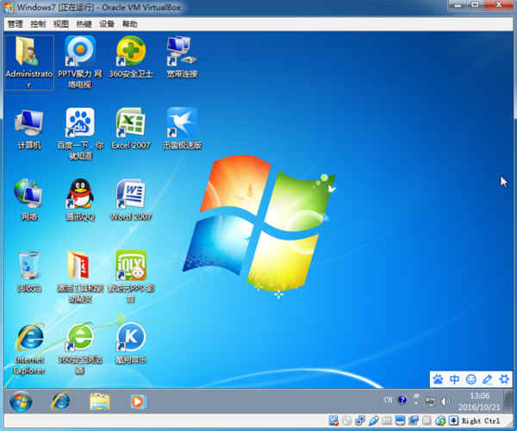Click the 百度一下 paw shortcut

tap(79, 123)
